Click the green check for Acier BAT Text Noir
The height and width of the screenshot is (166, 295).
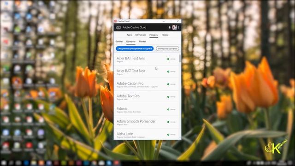[x=168, y=72]
